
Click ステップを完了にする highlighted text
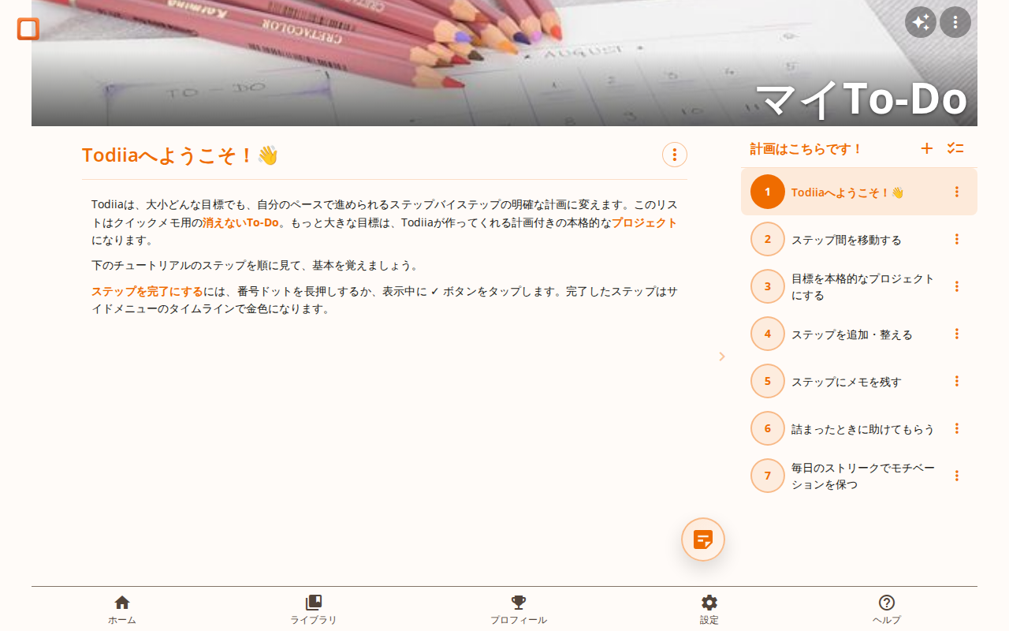pyautogui.click(x=147, y=291)
